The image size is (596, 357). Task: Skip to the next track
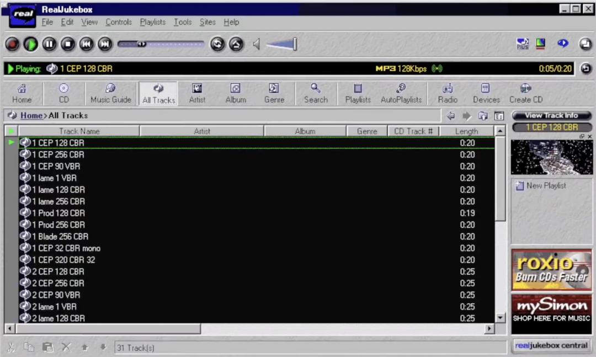click(105, 44)
